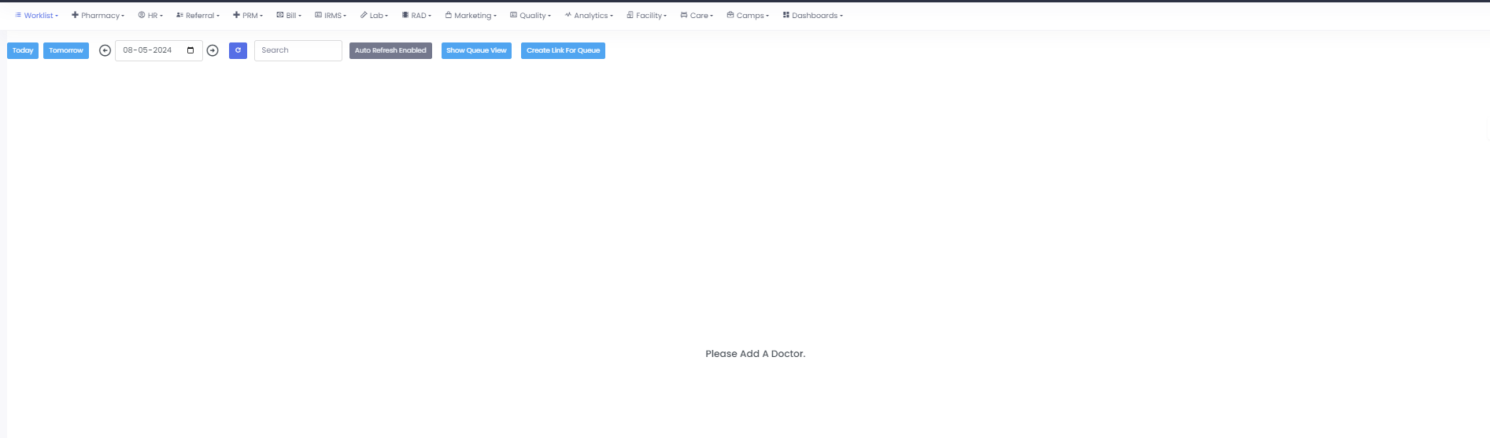This screenshot has width=1490, height=438.
Task: Open the Quality menu
Action: pyautogui.click(x=531, y=16)
